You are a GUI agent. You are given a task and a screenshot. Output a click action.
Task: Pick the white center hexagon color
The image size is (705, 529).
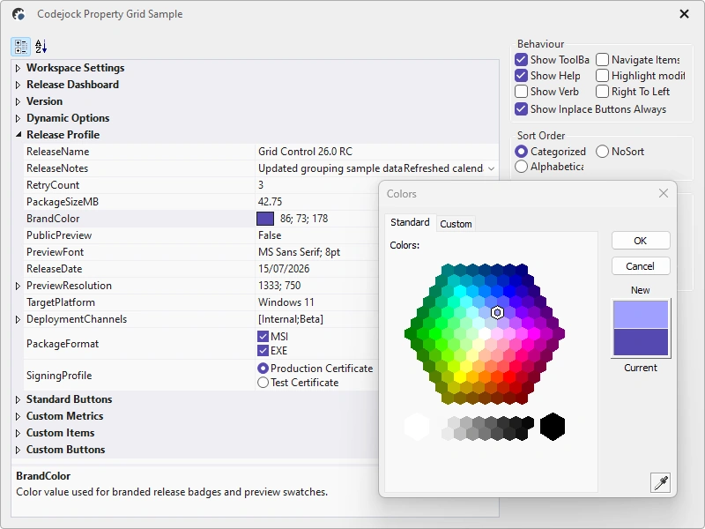[485, 333]
